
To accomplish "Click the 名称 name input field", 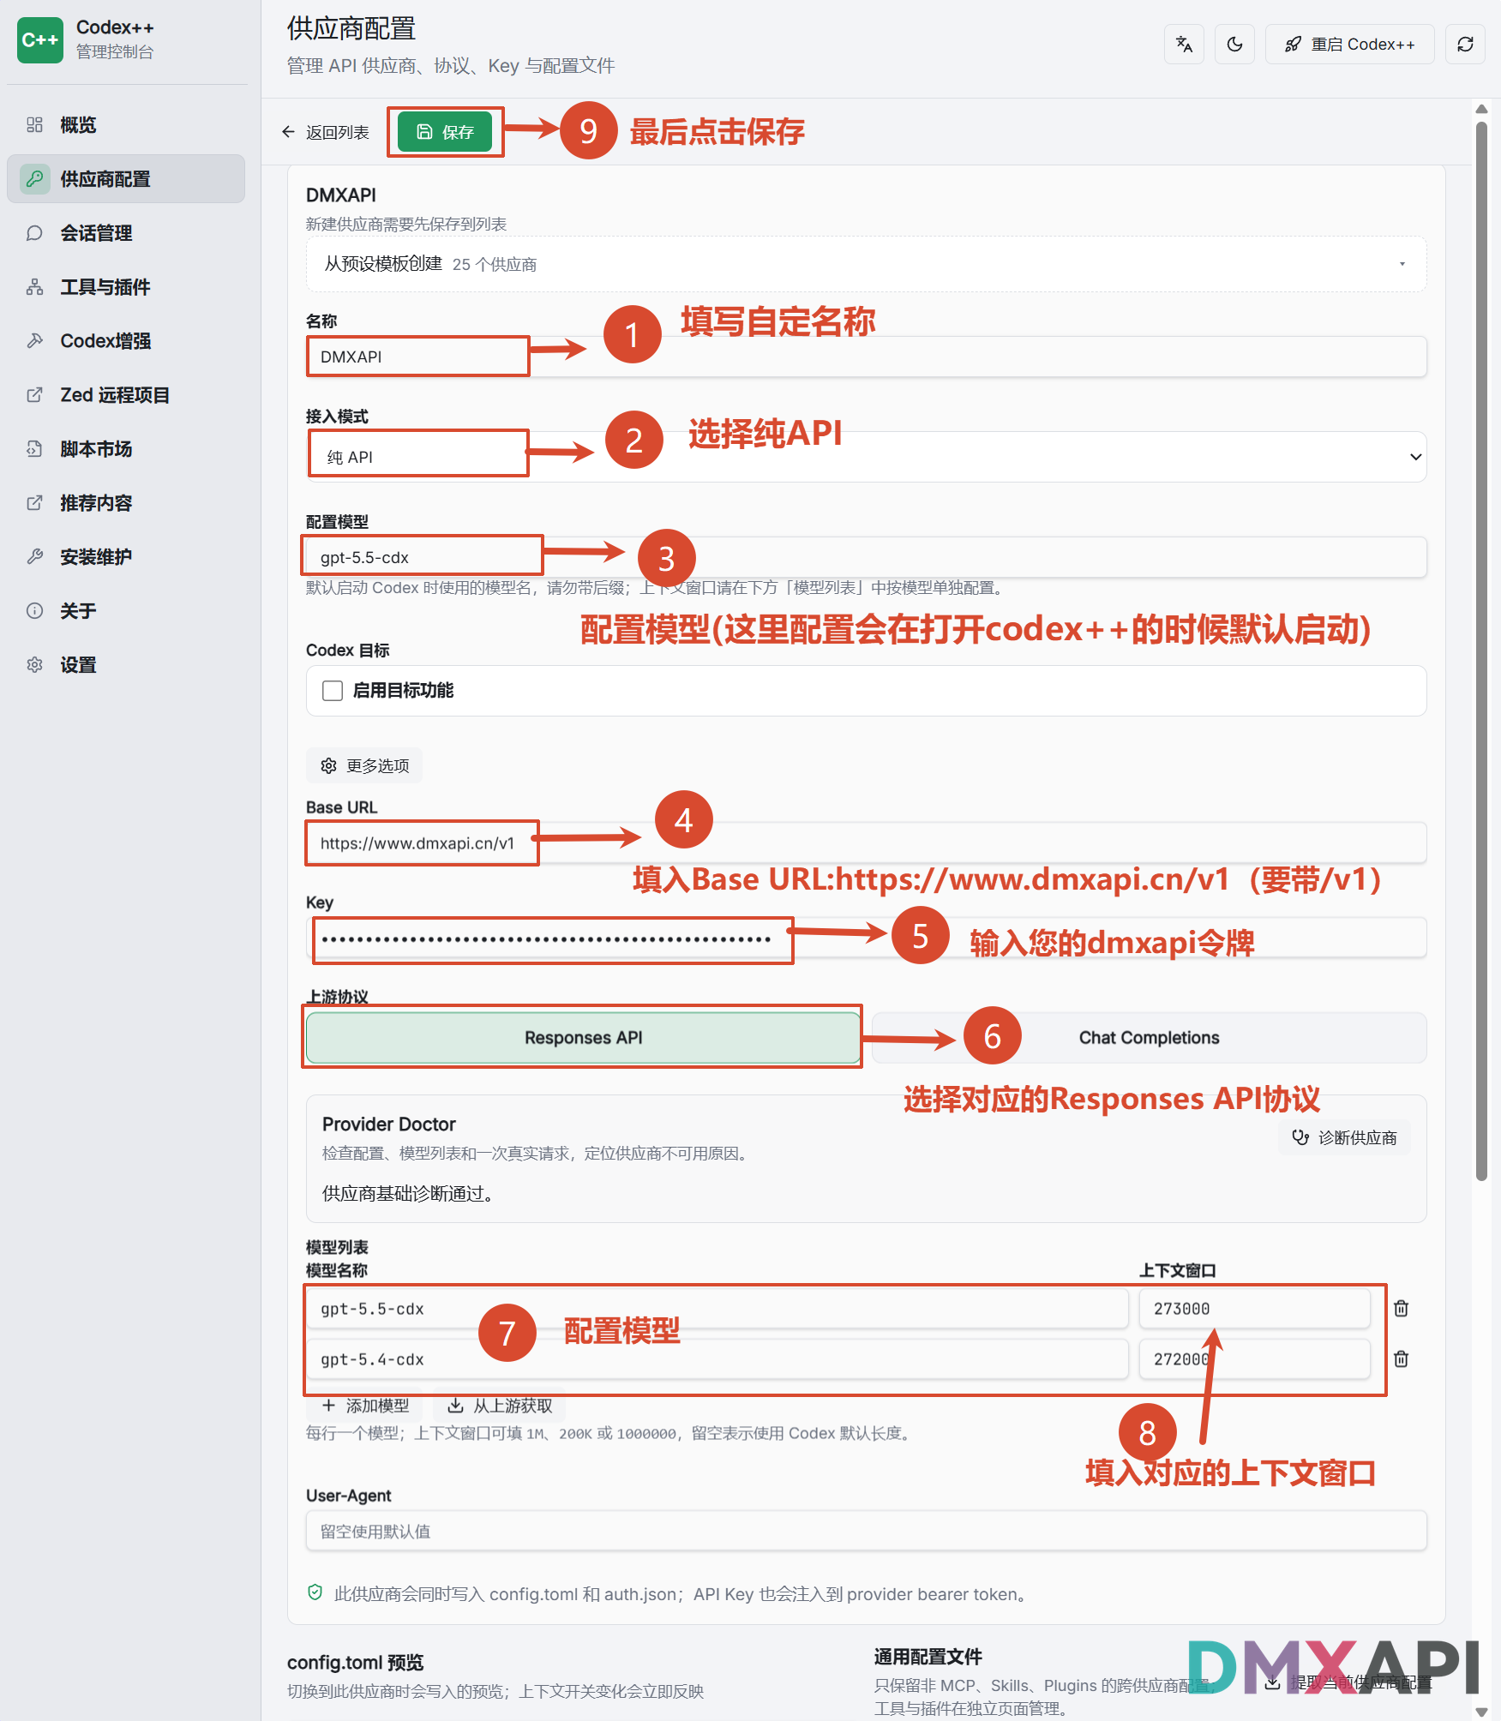I will tap(866, 357).
